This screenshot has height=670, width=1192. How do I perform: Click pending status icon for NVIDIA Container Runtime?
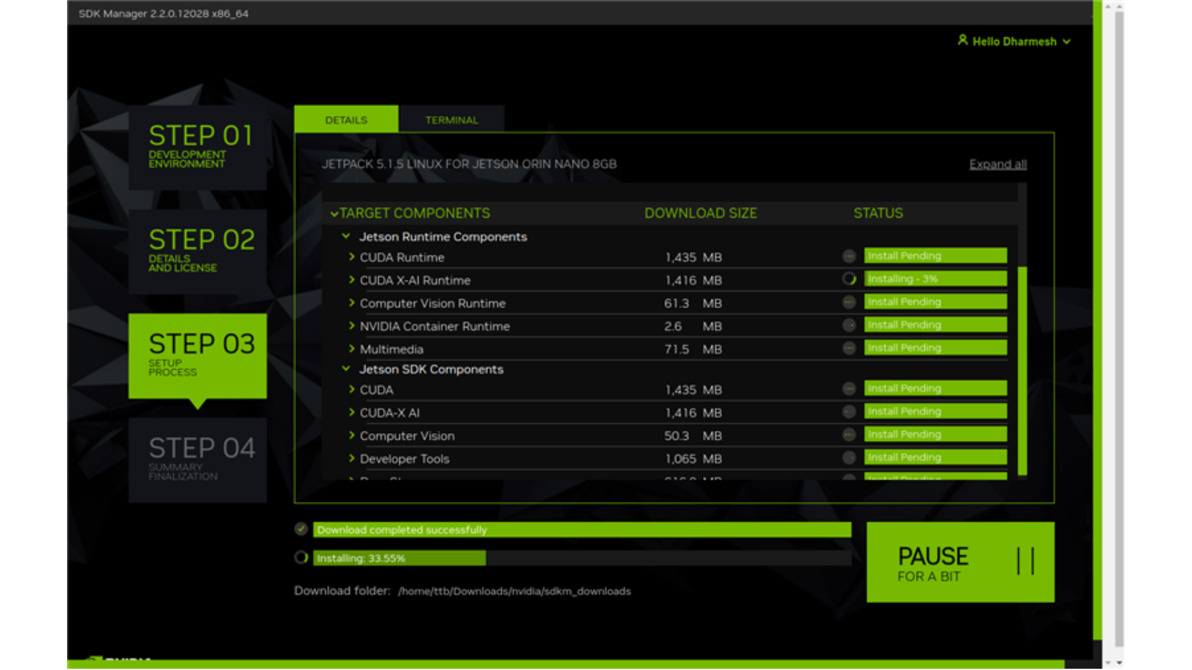pyautogui.click(x=849, y=325)
